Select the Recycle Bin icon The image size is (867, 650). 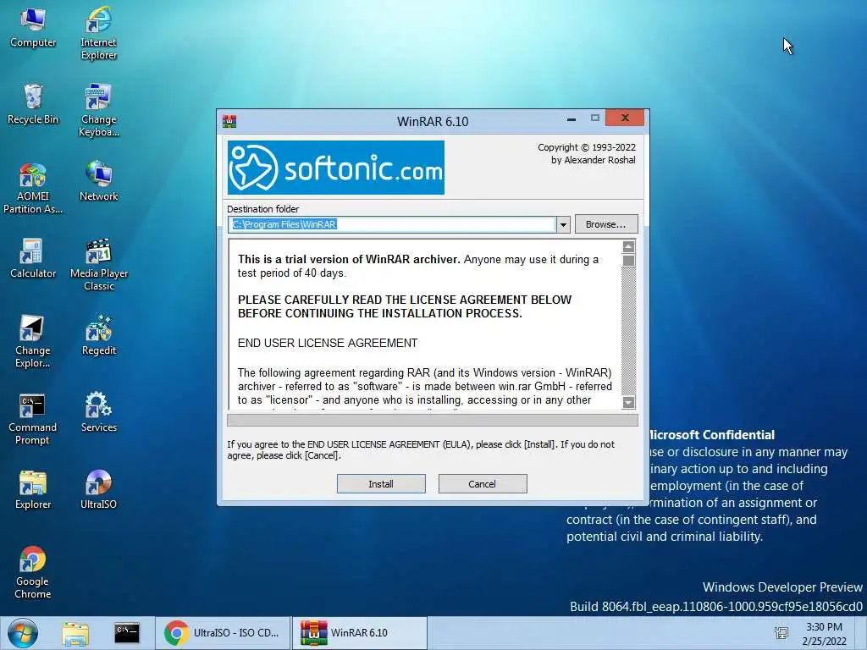33,104
